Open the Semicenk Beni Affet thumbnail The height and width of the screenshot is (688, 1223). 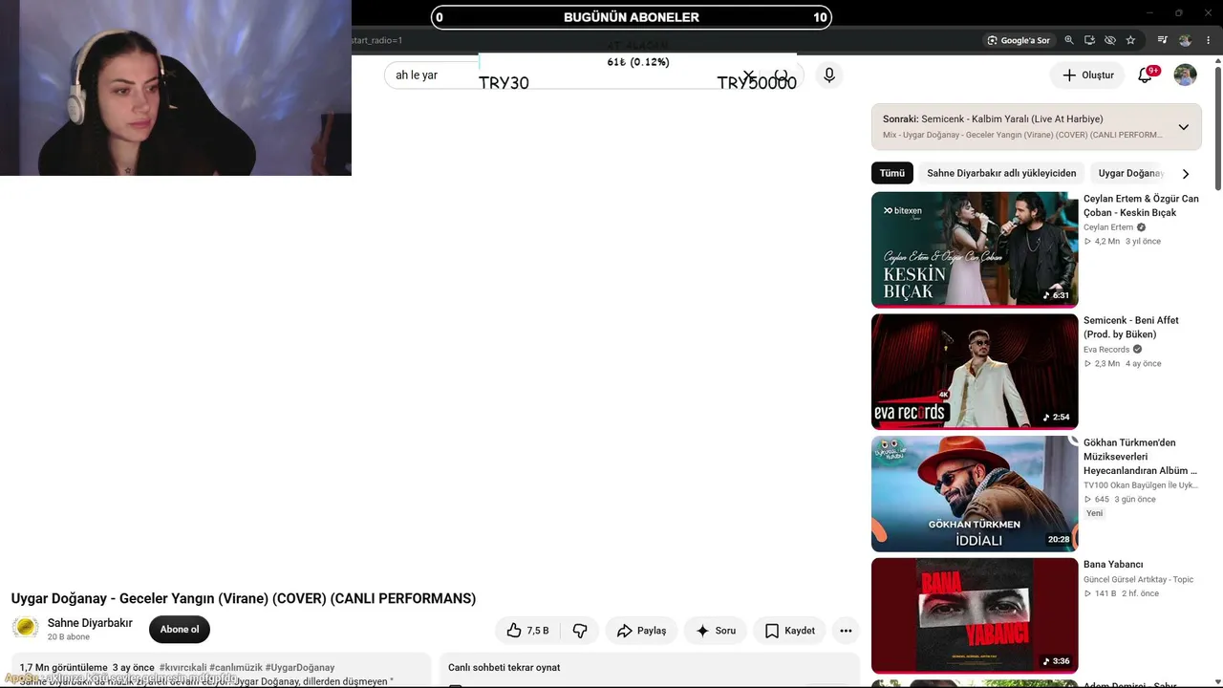tap(975, 372)
